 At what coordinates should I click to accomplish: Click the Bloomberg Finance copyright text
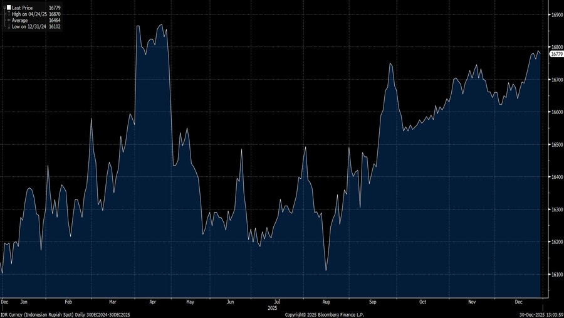click(x=324, y=314)
